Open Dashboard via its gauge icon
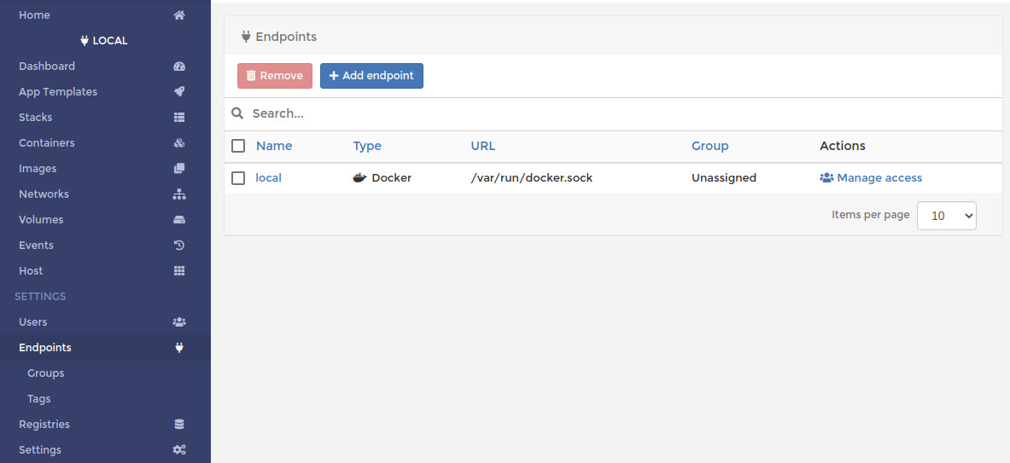Screen dimensions: 1010x463 [179, 67]
